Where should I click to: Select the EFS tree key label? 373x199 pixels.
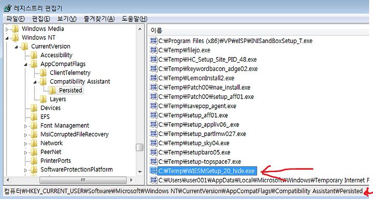click(x=45, y=117)
